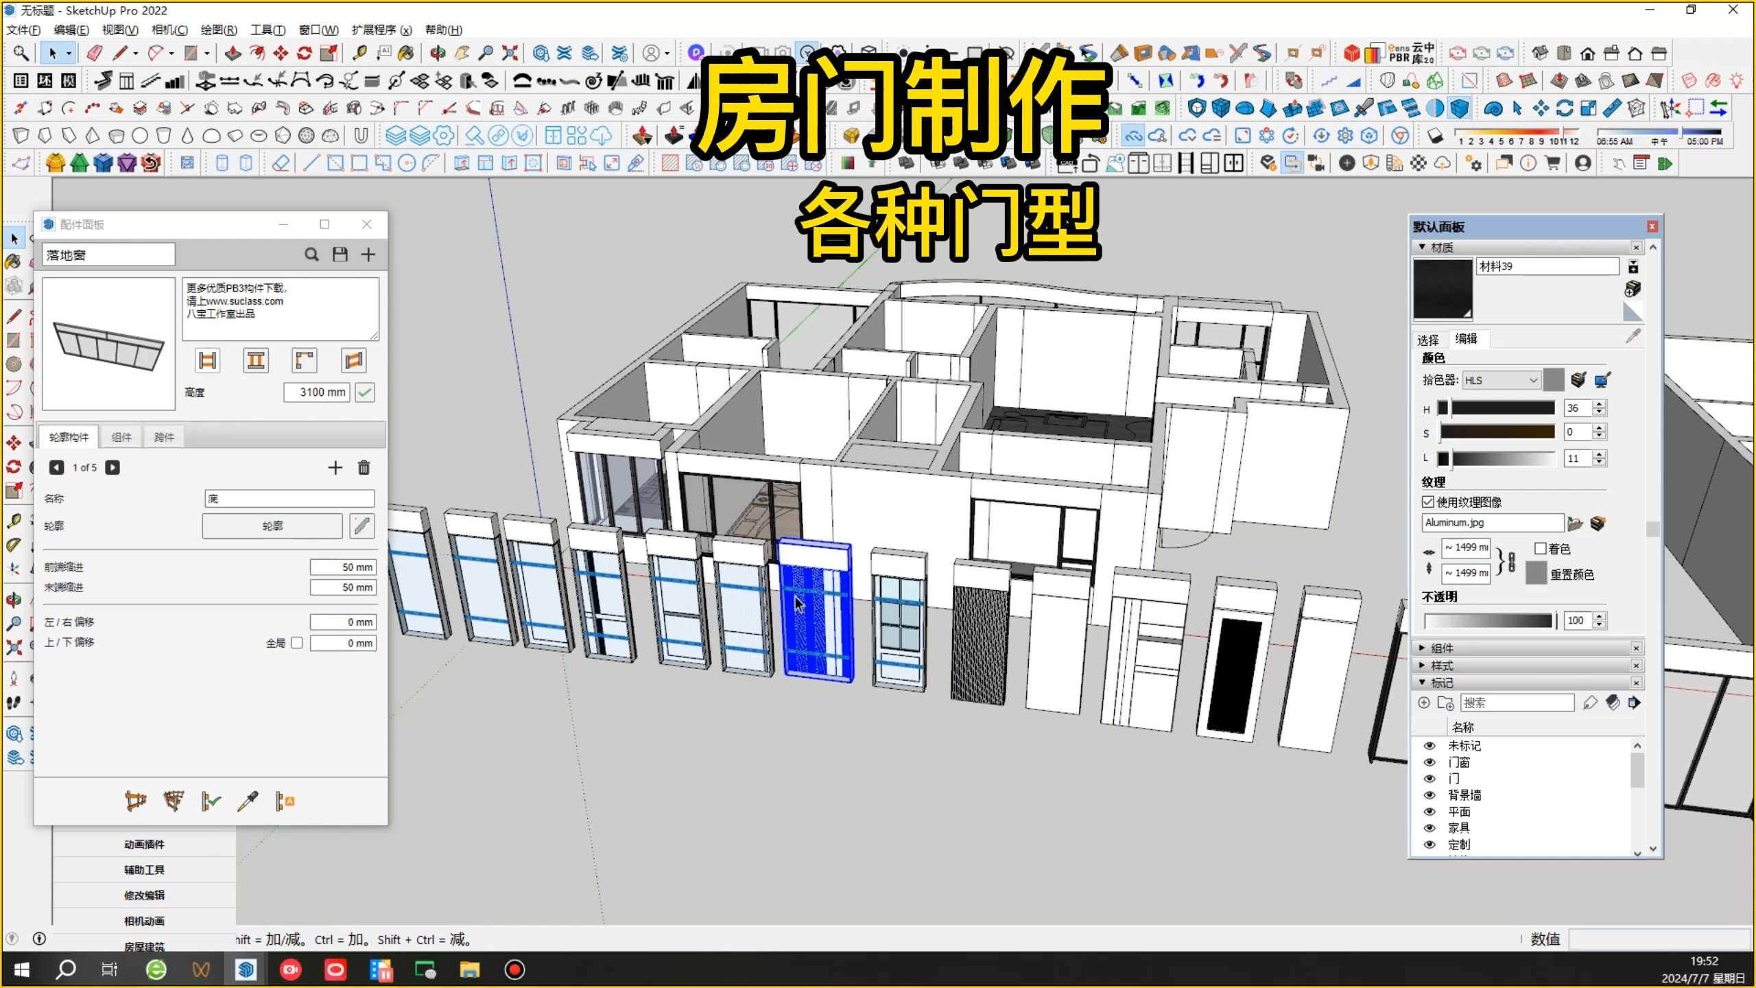Hide the 未标记 tag visibility eye
Screen dimensions: 1756x988
1429,745
